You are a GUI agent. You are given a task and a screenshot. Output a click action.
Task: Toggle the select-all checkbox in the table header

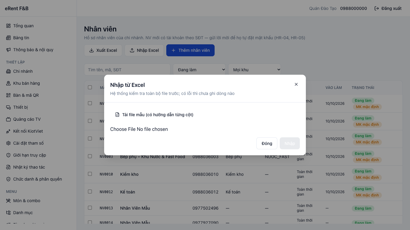point(90,87)
